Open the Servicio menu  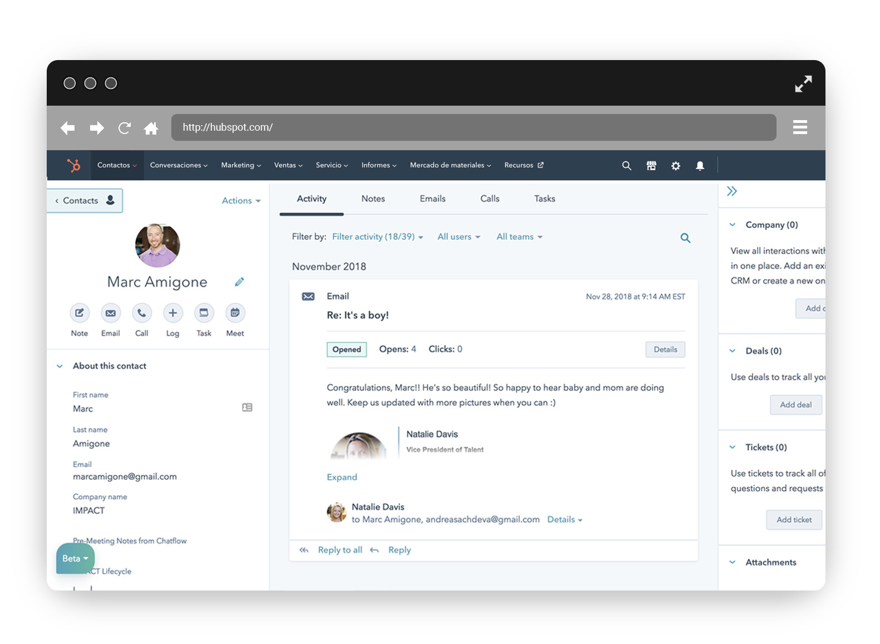(332, 165)
